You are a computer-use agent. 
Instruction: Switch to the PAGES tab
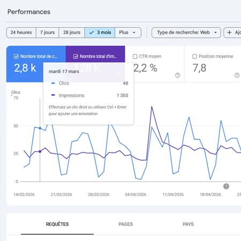[x=126, y=224]
